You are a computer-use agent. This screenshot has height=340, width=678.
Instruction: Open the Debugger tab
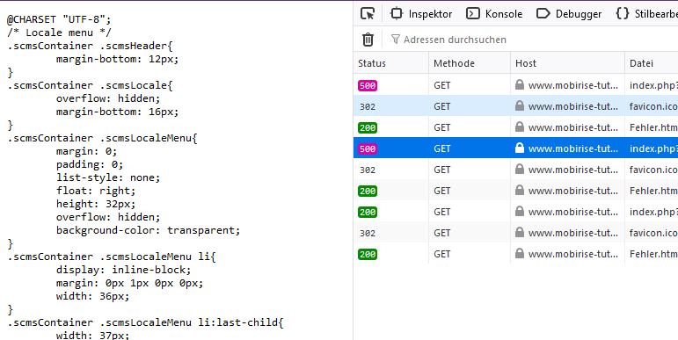[x=569, y=14]
